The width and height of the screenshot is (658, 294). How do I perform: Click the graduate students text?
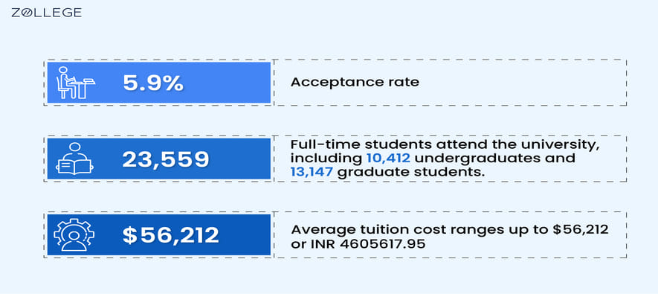pos(411,172)
